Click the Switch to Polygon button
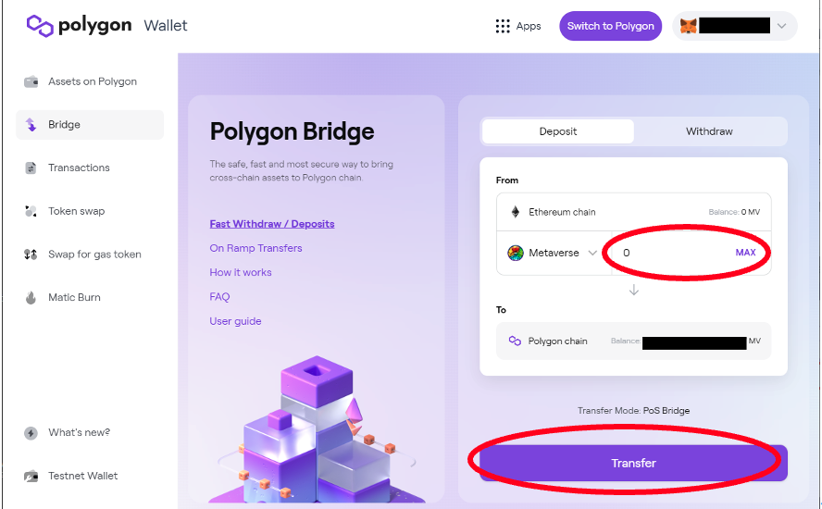 [610, 26]
